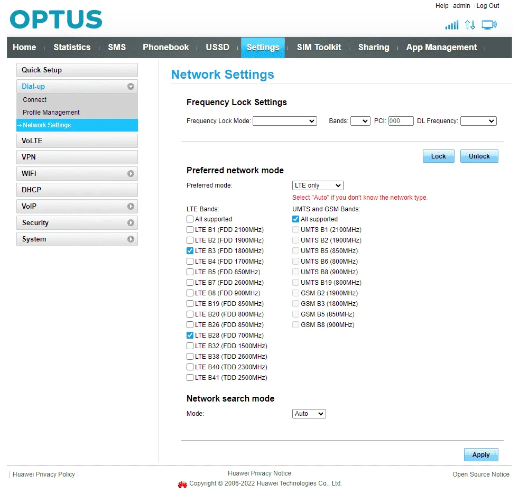This screenshot has height=494, width=528.
Task: Open the Frequency Lock Mode dropdown
Action: (284, 121)
